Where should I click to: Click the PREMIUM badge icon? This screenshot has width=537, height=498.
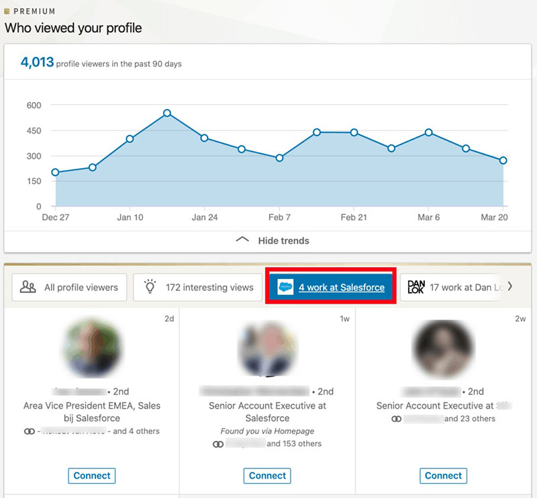tap(7, 11)
